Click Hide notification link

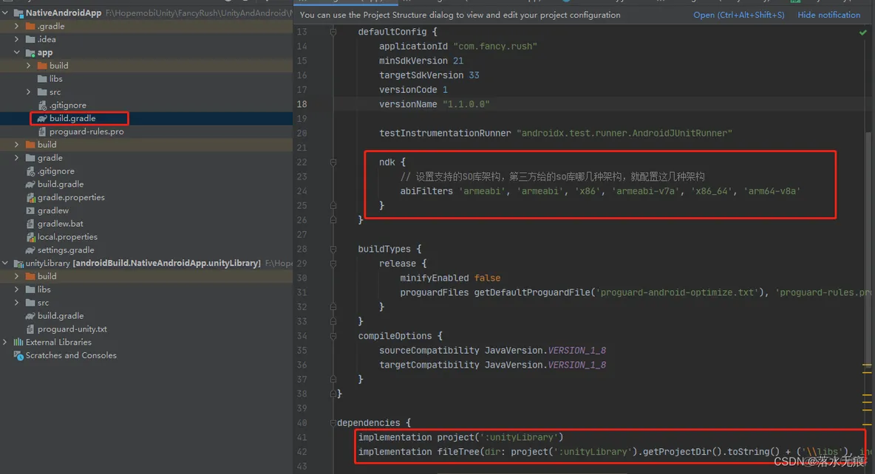pos(828,15)
